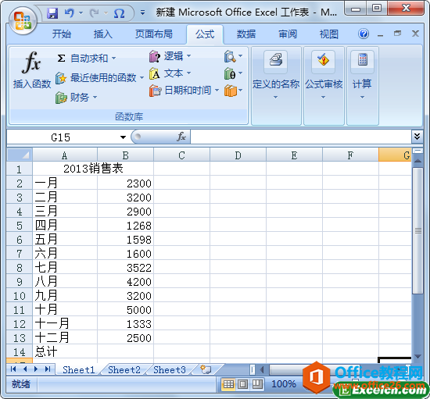Expand the 自动求和 dropdown arrow
This screenshot has width=430, height=399.
pos(114,58)
